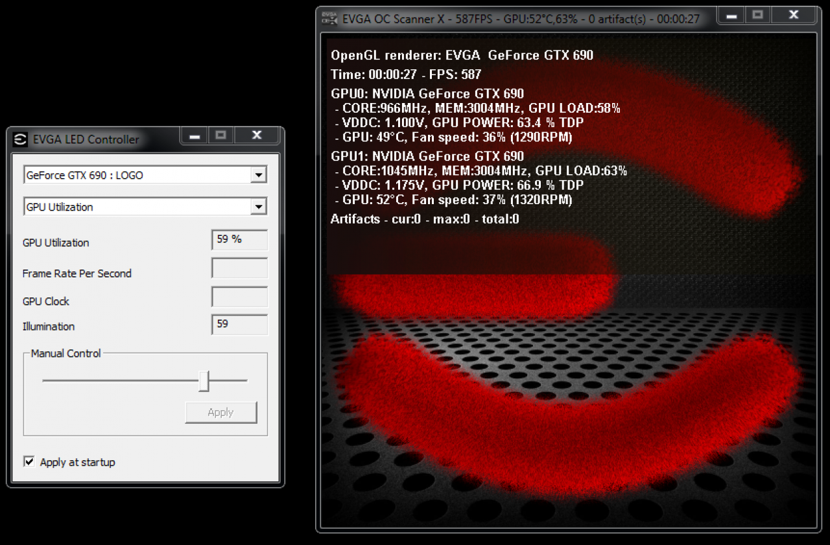Close the EVGA LED Controller window
This screenshot has width=830, height=545.
coord(257,135)
